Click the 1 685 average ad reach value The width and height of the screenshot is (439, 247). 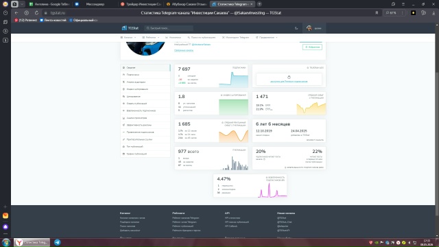pyautogui.click(x=184, y=123)
